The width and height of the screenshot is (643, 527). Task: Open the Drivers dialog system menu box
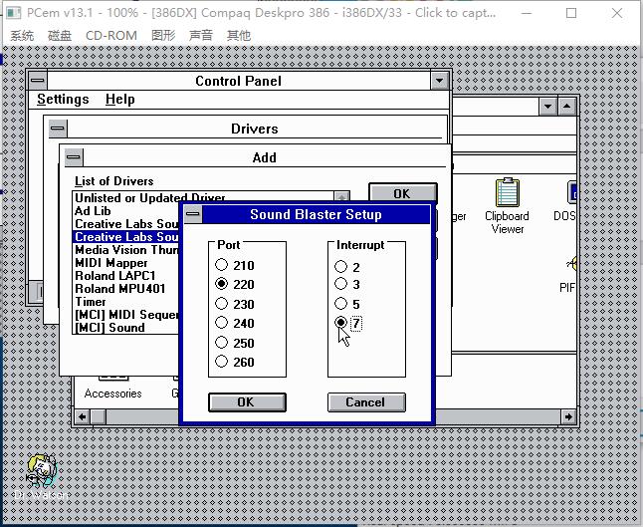pyautogui.click(x=58, y=129)
